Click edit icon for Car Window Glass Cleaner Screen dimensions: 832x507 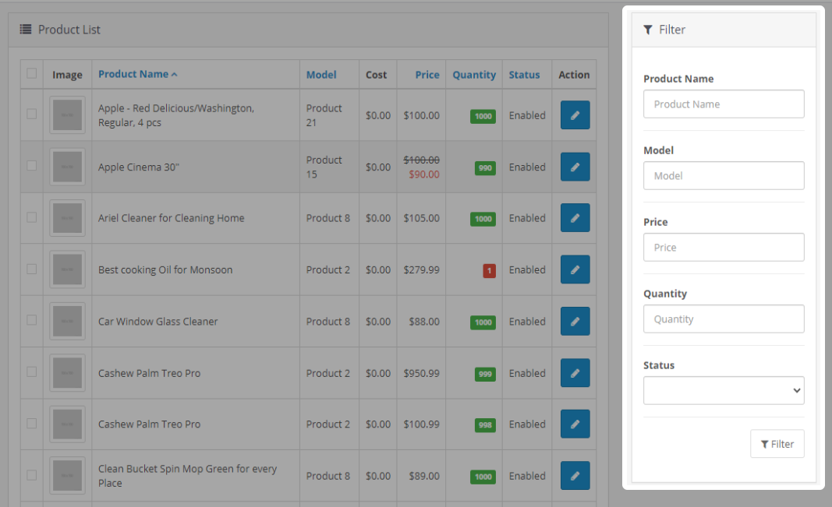575,321
